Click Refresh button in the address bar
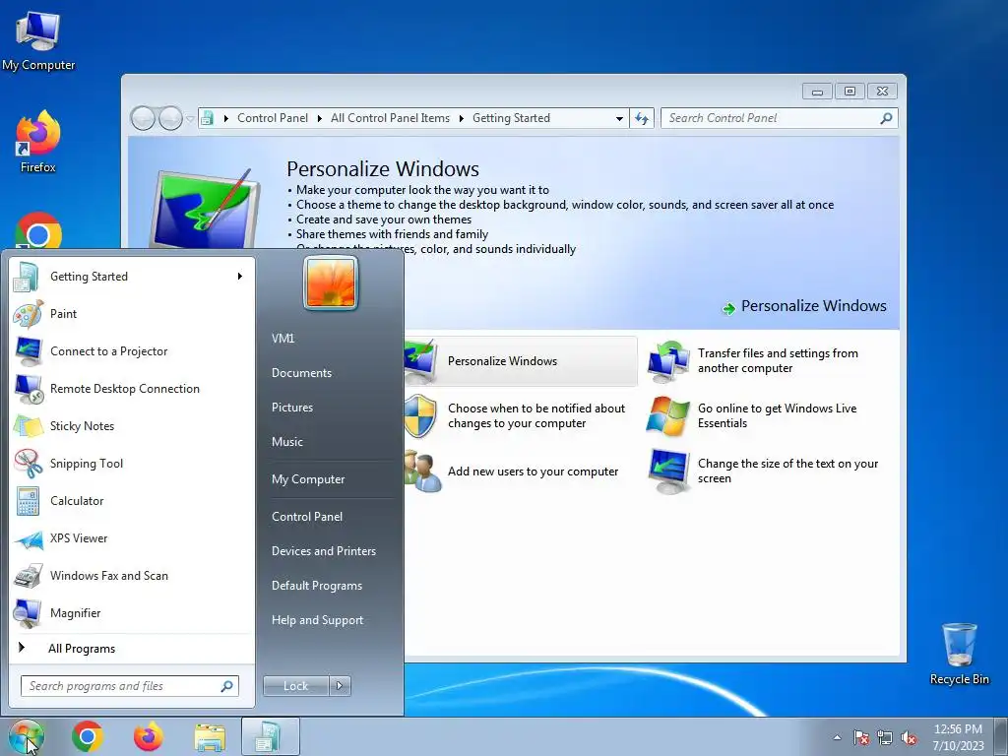The width and height of the screenshot is (1008, 756). (642, 118)
